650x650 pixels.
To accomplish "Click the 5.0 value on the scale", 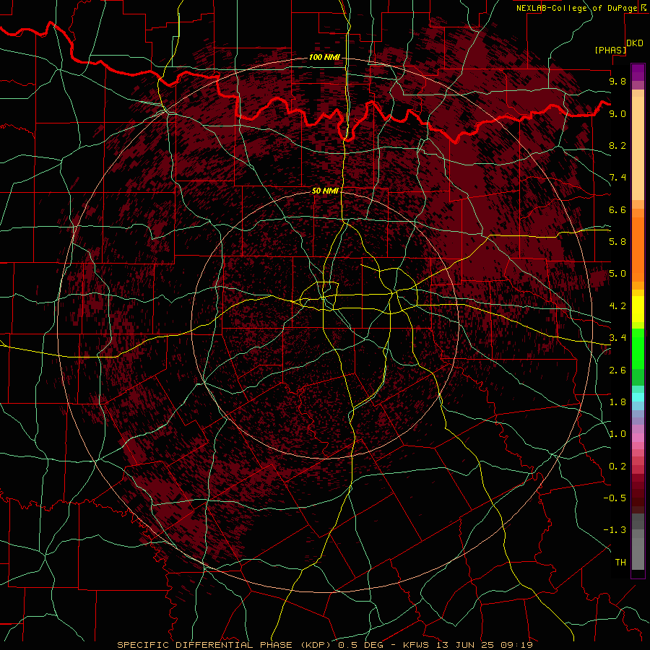I will click(x=617, y=274).
